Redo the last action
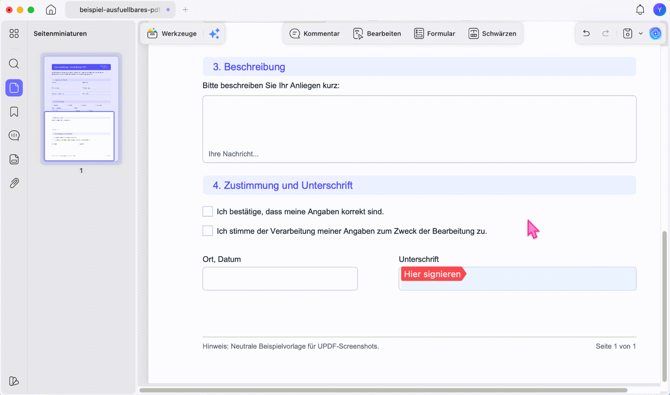The image size is (670, 395). [606, 33]
